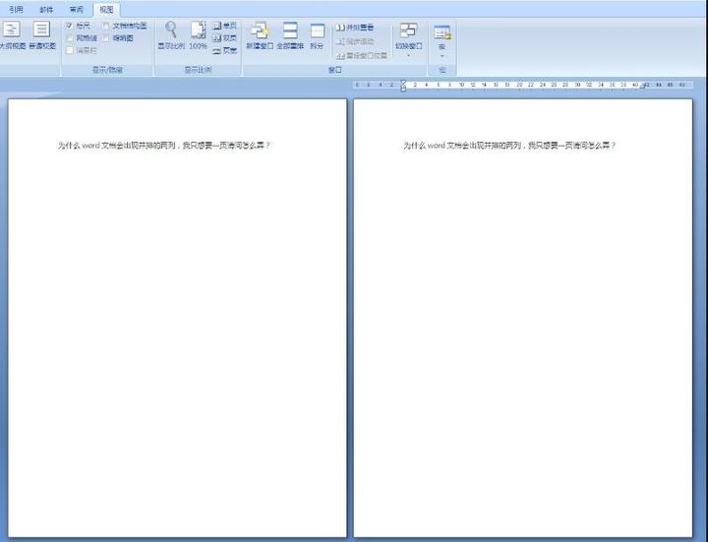708x542 pixels.
Task: Switch to the 普通视图 draft view
Action: [42, 35]
